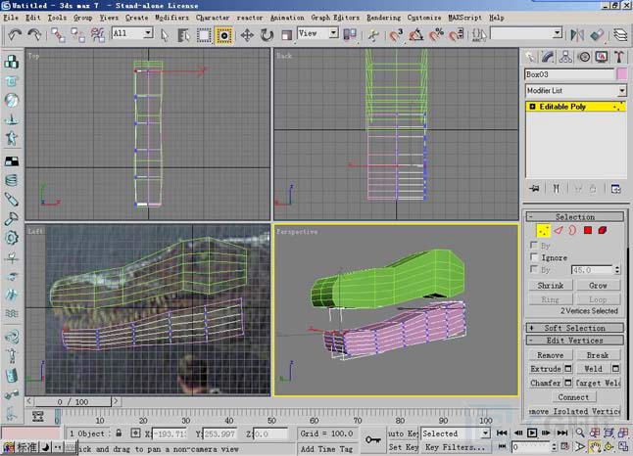The width and height of the screenshot is (633, 456).
Task: Open the Graph Editors menu
Action: point(335,18)
